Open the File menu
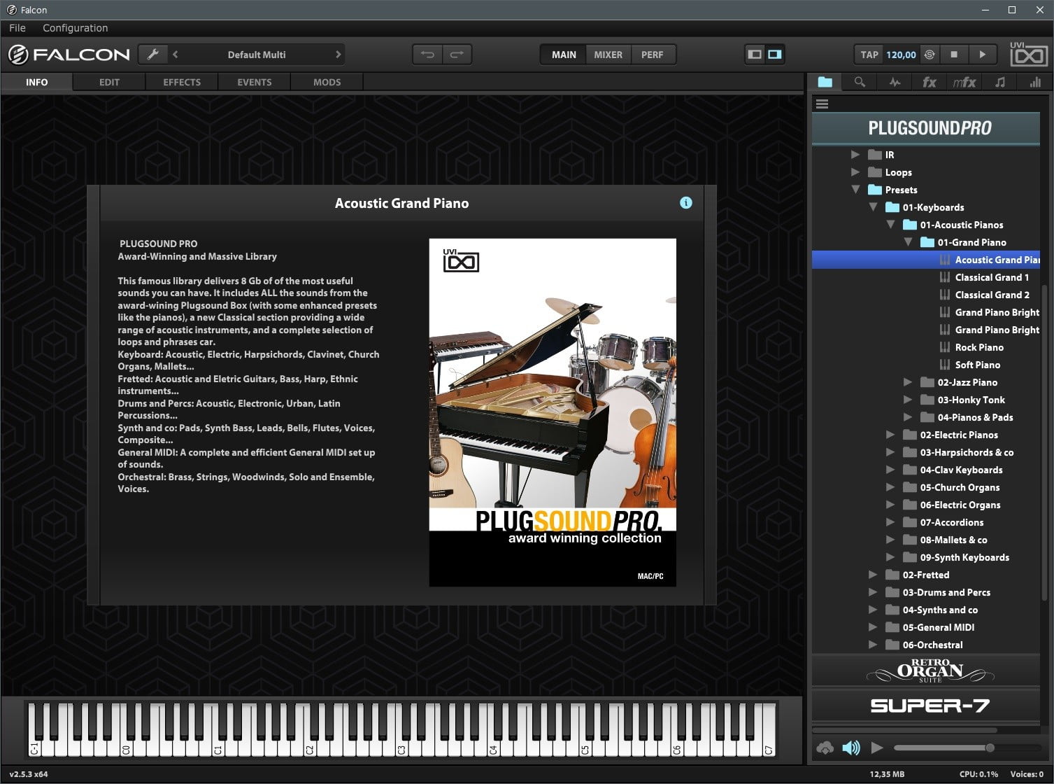This screenshot has width=1054, height=784. [x=17, y=28]
